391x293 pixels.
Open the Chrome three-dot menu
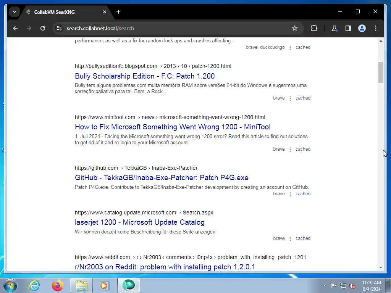(376, 28)
